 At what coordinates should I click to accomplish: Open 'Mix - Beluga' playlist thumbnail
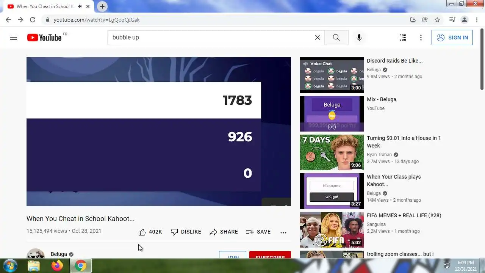pos(332,114)
